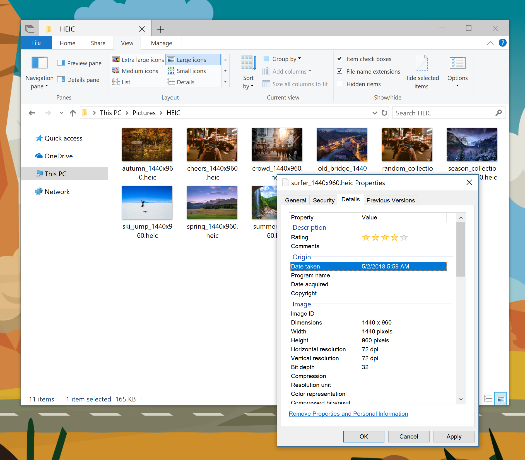525x460 pixels.
Task: Enable the Hidden items checkbox
Action: click(339, 84)
